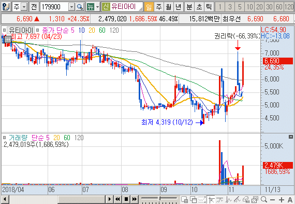Image resolution: width=295 pixels, height=204 pixels.
Task: Expand the dropdown beside the 뉴 button
Action: 97,7
